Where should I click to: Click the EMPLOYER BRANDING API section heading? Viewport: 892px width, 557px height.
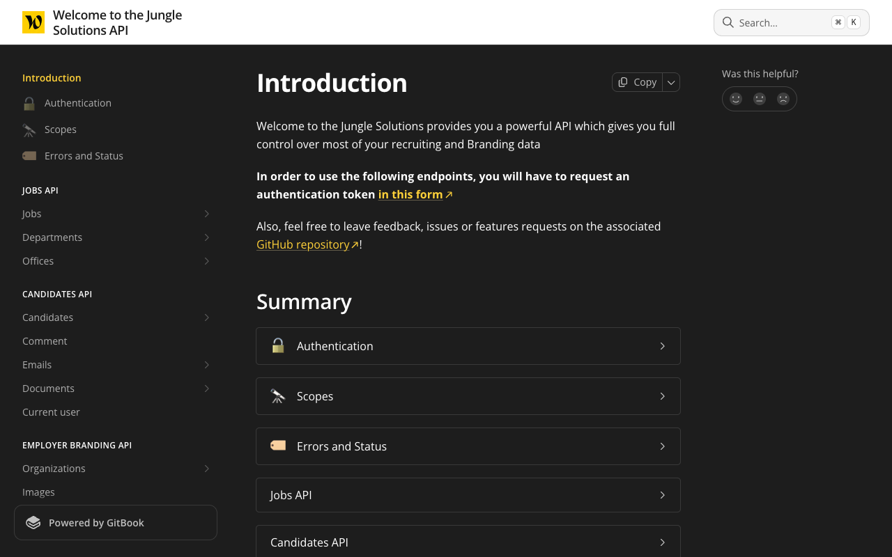(77, 445)
